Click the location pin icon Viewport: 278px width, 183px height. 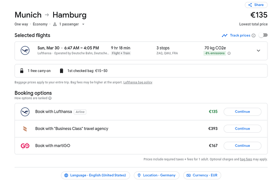tap(139, 175)
